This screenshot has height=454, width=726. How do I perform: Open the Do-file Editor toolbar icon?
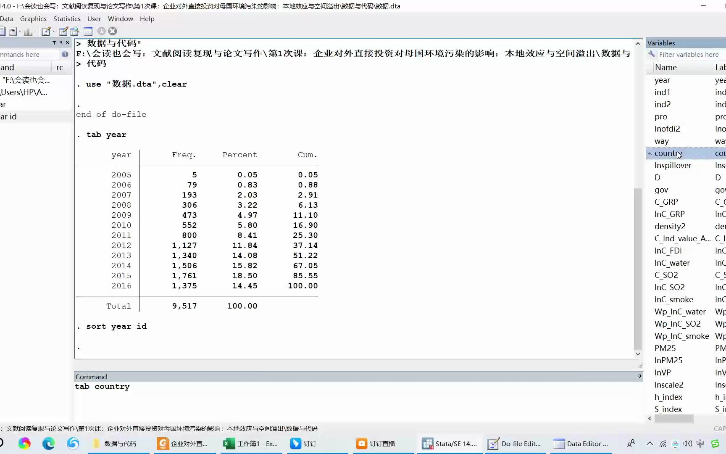(46, 31)
